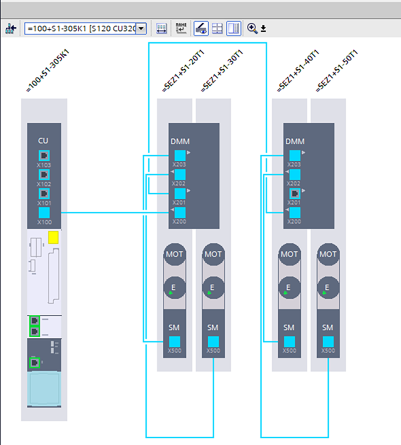Select SM port X500 of 50T1

[x=328, y=342]
